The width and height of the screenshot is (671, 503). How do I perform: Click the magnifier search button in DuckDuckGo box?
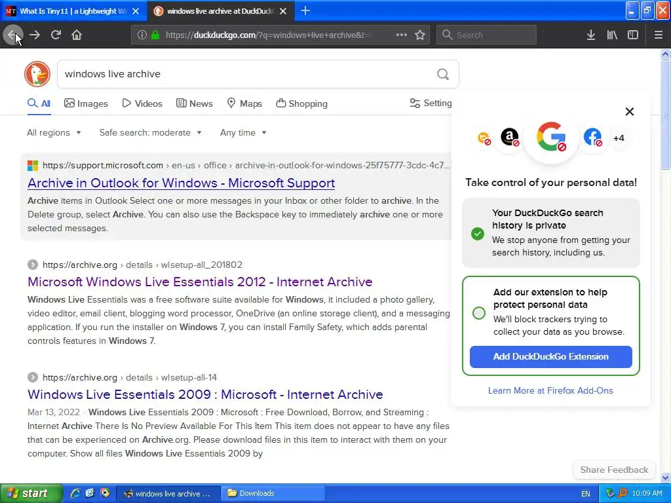click(x=443, y=74)
